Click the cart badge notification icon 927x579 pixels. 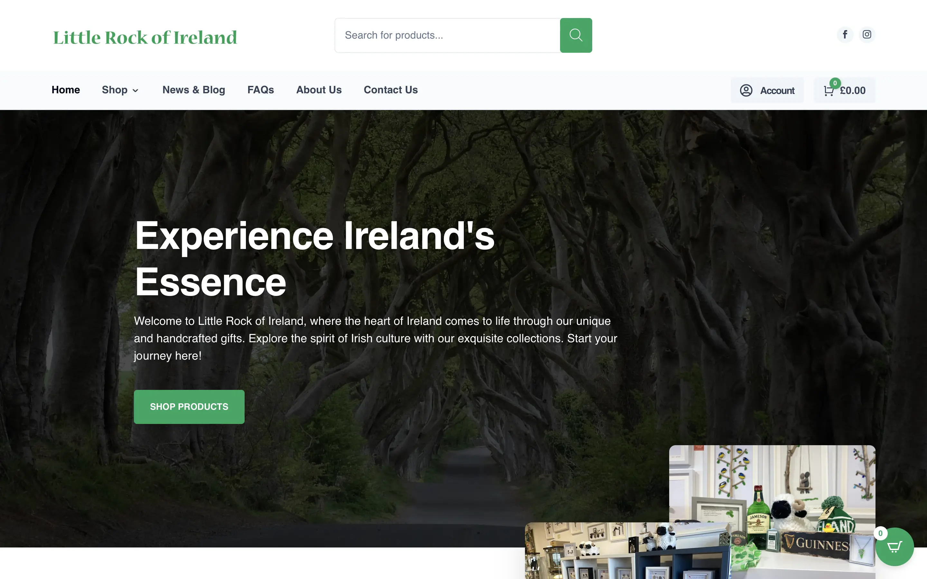click(x=834, y=82)
